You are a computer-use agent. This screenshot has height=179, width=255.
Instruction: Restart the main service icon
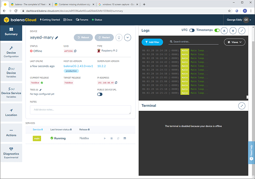(118, 138)
